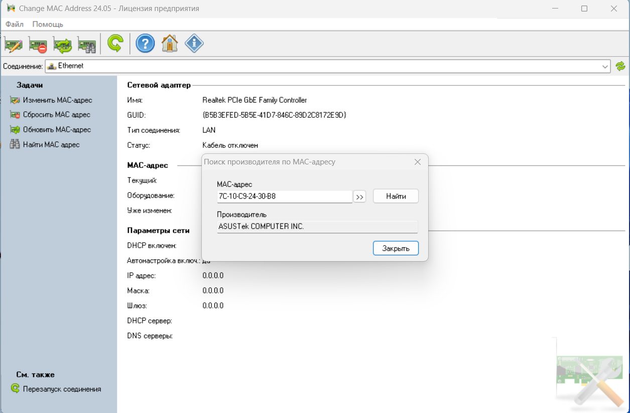Click the Update MAC address toolbar icon
Screen dimensions: 630x413
pyautogui.click(x=62, y=44)
